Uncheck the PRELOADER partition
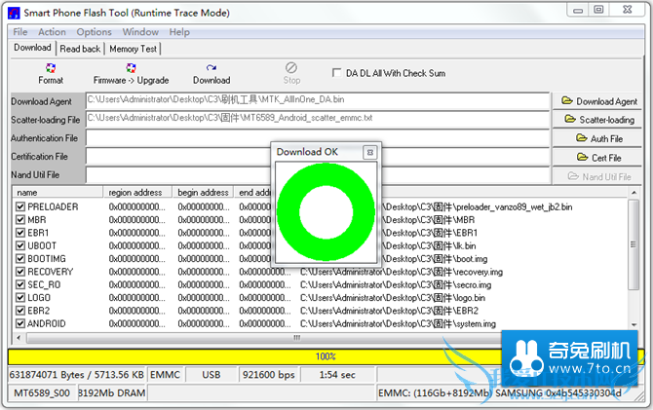The height and width of the screenshot is (410, 653). tap(19, 207)
